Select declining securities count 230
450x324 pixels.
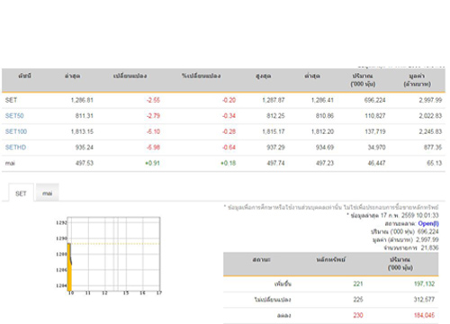[x=358, y=315]
